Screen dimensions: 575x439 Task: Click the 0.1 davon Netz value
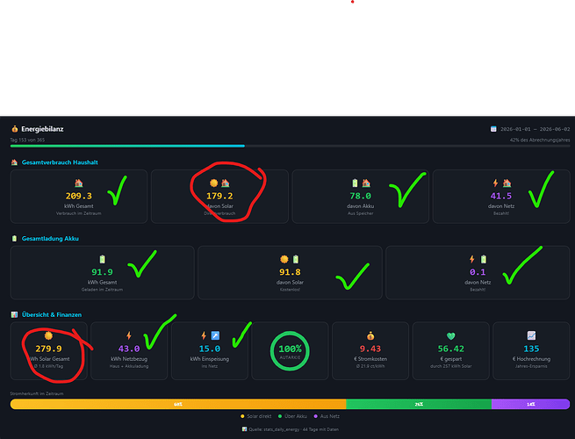tap(478, 272)
